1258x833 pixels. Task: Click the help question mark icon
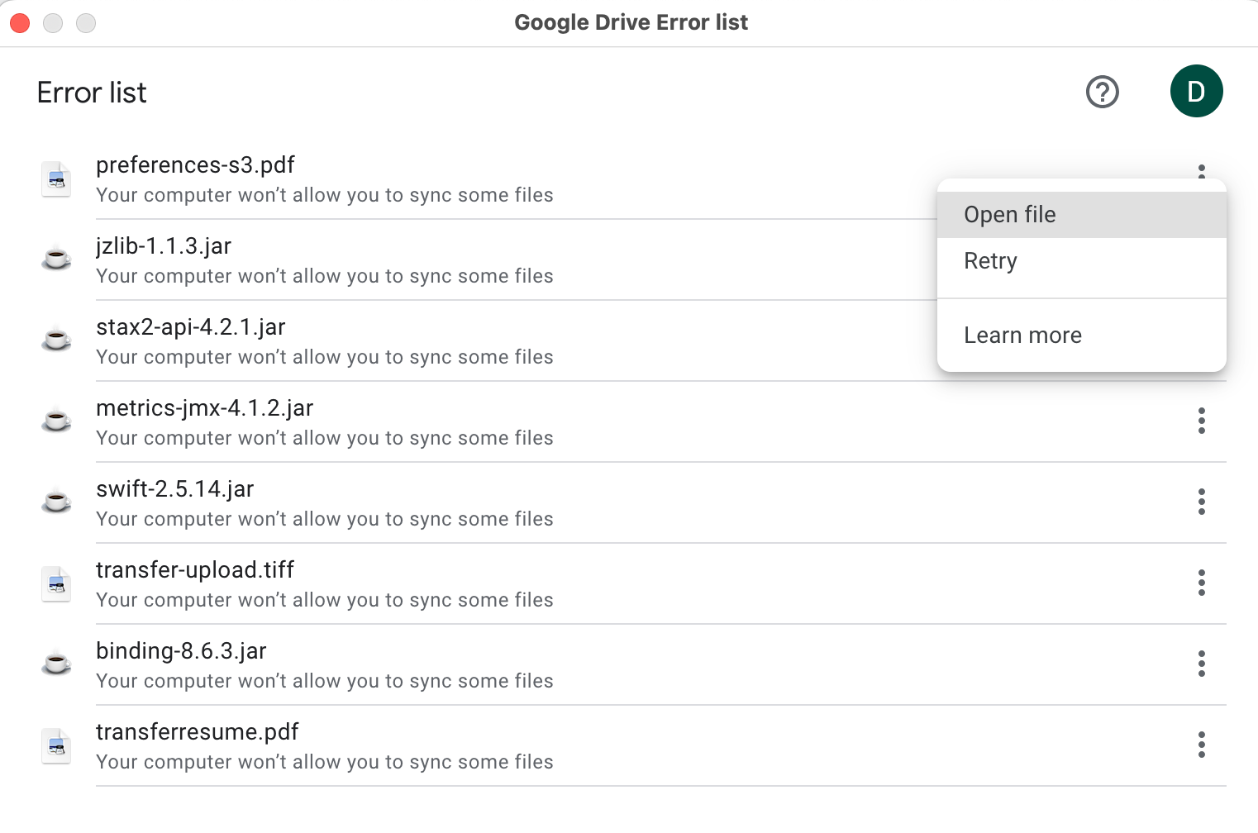coord(1102,92)
